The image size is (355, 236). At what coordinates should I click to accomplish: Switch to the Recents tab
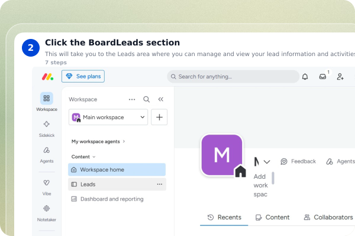tap(224, 217)
